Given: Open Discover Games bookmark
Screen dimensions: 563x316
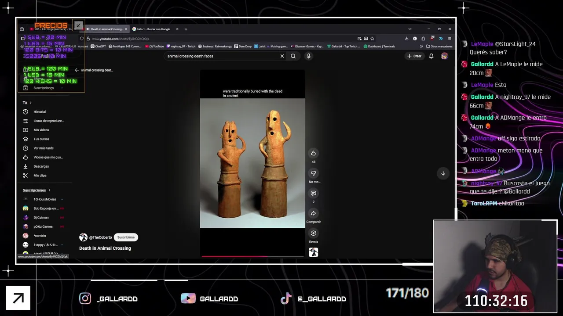Looking at the screenshot, I should (307, 47).
